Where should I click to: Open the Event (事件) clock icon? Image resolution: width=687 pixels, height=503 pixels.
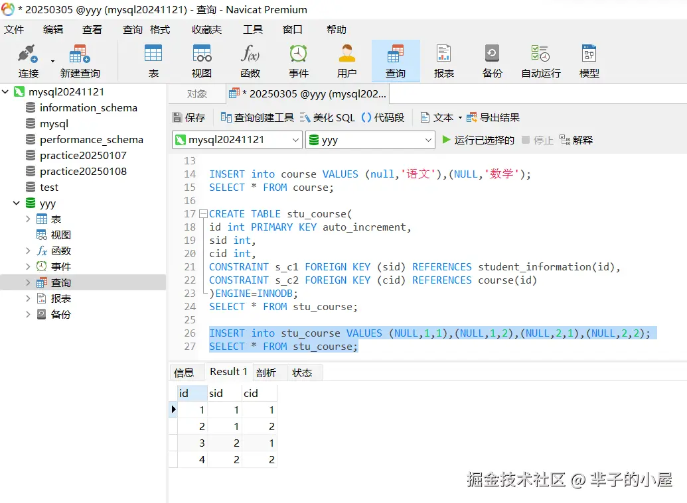299,54
